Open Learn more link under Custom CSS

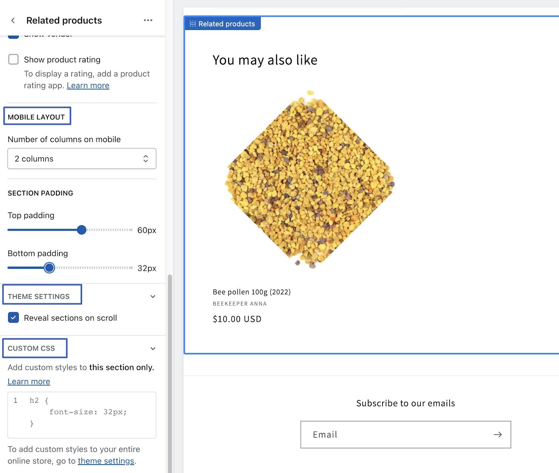pyautogui.click(x=29, y=382)
